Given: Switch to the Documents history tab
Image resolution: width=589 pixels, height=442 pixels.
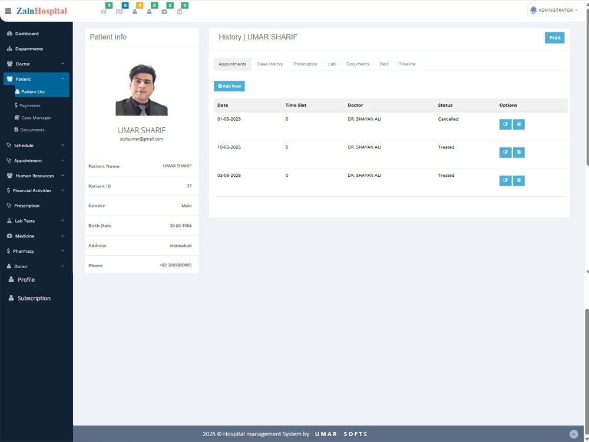Looking at the screenshot, I should pyautogui.click(x=358, y=64).
